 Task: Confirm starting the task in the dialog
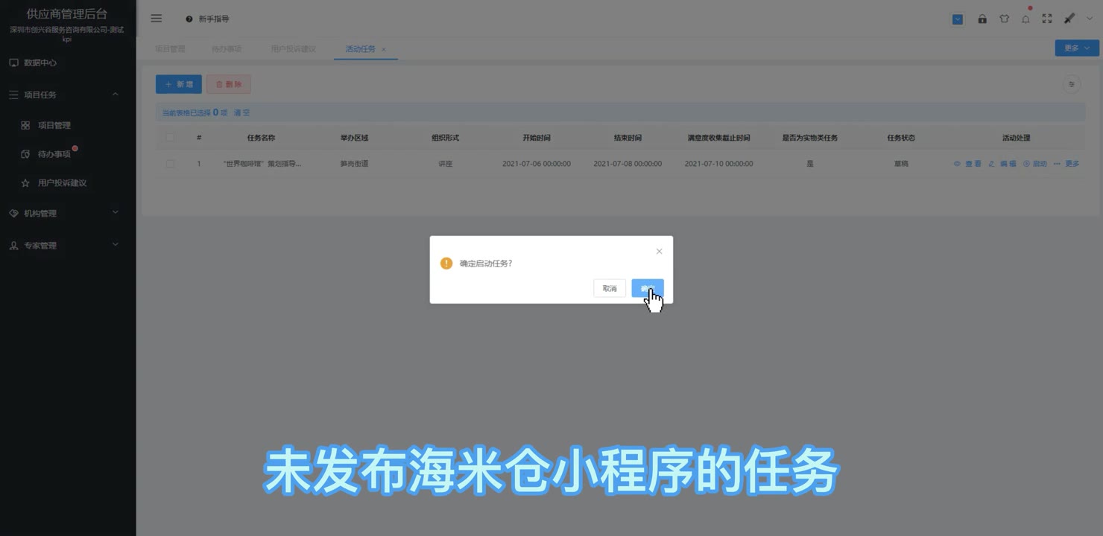pos(647,288)
